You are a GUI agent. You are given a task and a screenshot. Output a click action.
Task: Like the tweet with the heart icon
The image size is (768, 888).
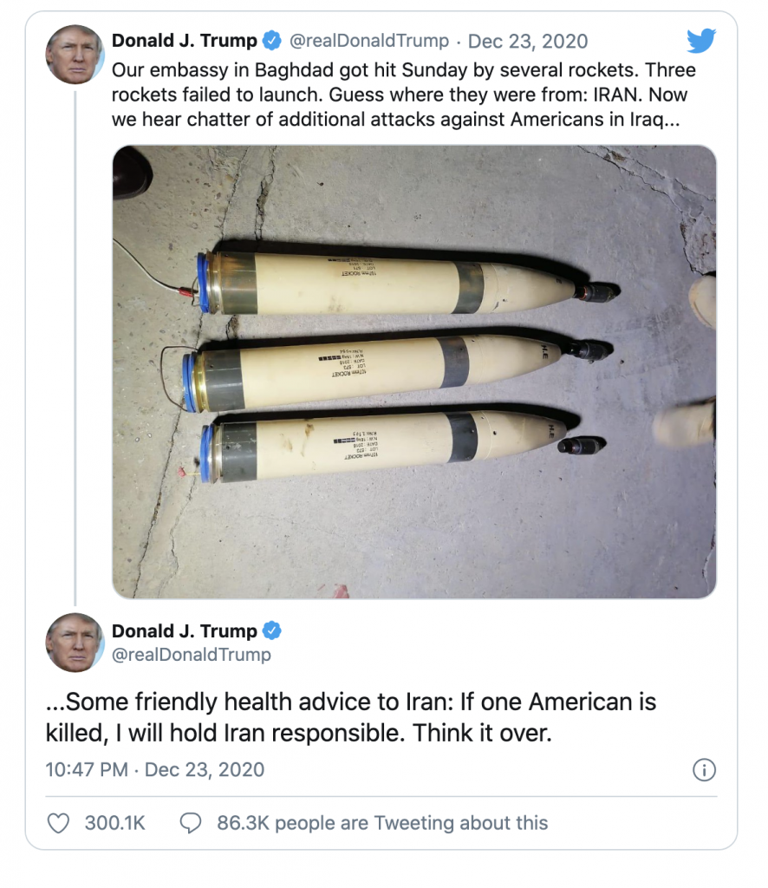[x=58, y=823]
